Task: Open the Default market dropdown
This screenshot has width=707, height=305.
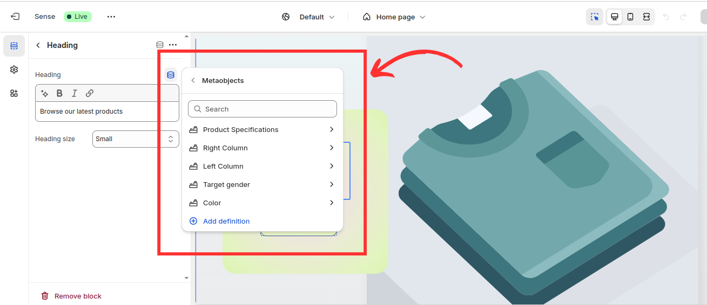Action: pyautogui.click(x=308, y=17)
